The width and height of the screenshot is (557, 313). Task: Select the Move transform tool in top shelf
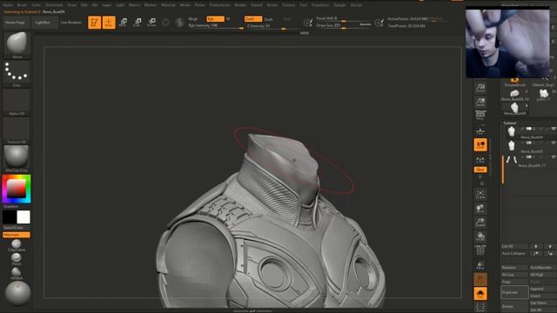pyautogui.click(x=124, y=23)
